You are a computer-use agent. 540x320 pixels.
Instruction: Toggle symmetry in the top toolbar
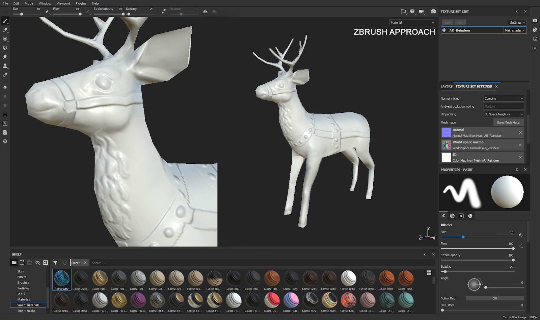(x=205, y=11)
